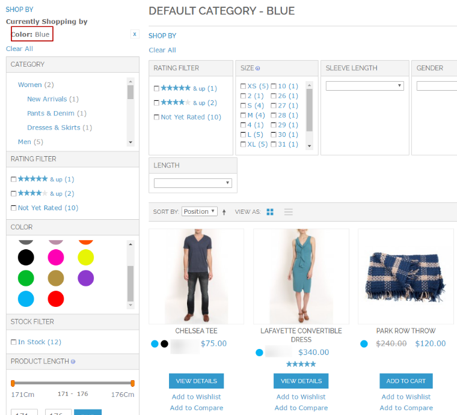The height and width of the screenshot is (415, 457).
Task: Switch to grid view icon
Action: tap(270, 212)
